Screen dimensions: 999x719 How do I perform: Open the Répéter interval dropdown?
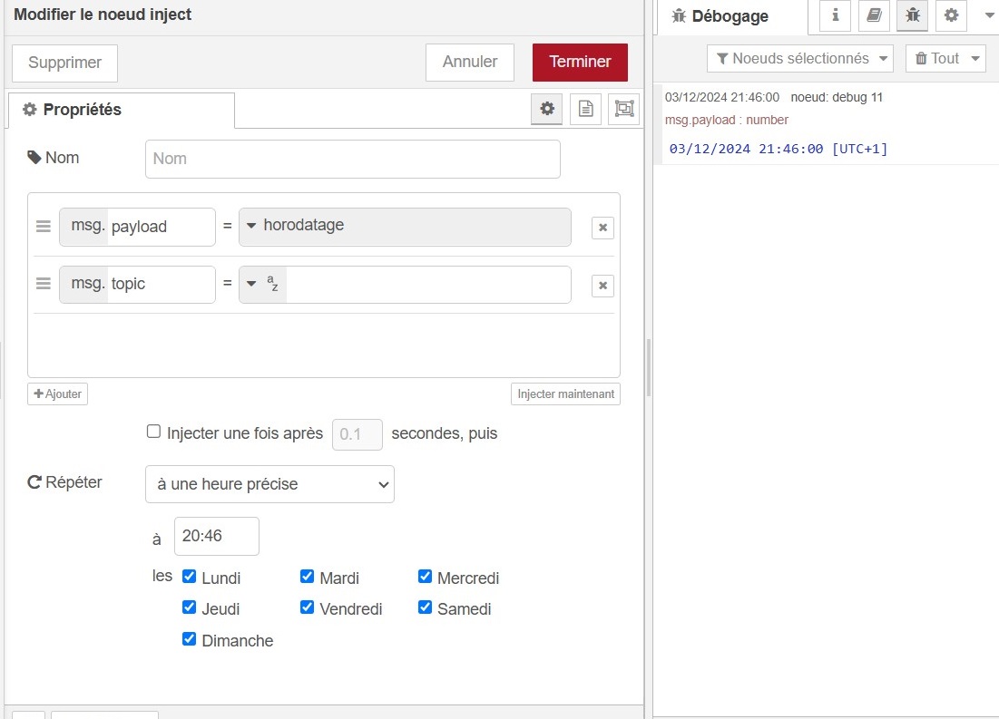[269, 484]
